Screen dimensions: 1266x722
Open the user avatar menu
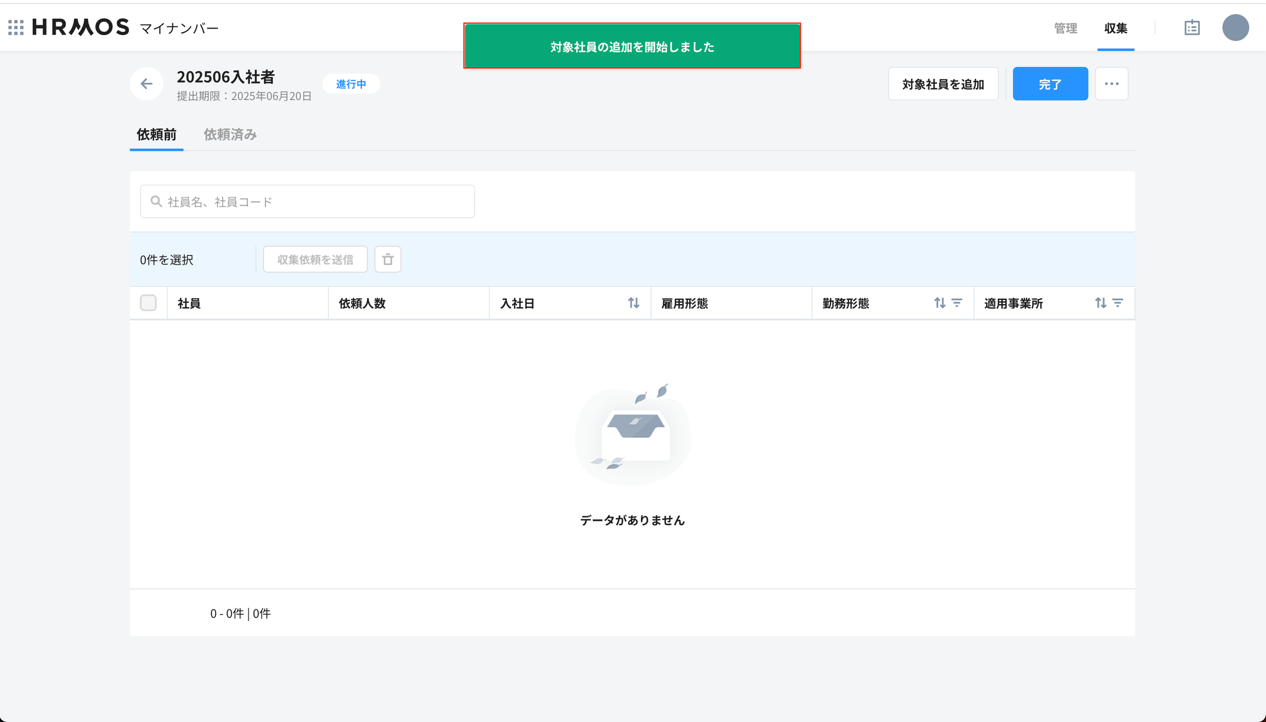[1235, 28]
